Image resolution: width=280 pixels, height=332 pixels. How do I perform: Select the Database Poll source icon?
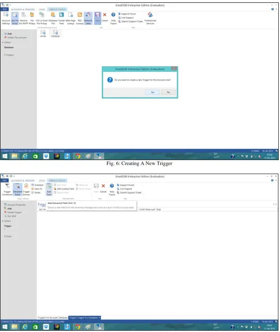point(53,19)
